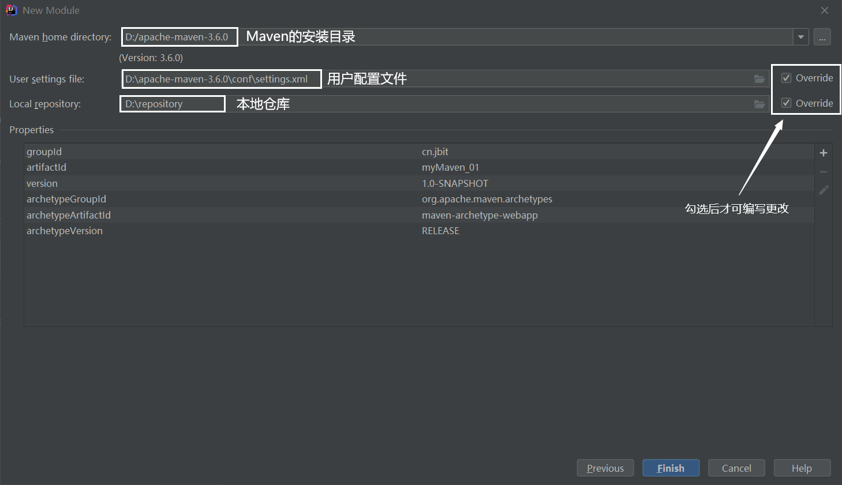The height and width of the screenshot is (485, 842).
Task: Click the maven-archetype-webapp value
Action: pyautogui.click(x=480, y=215)
